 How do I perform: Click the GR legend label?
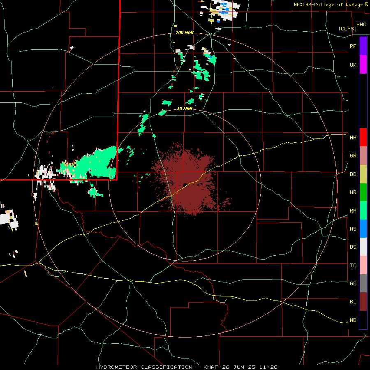pyautogui.click(x=353, y=156)
